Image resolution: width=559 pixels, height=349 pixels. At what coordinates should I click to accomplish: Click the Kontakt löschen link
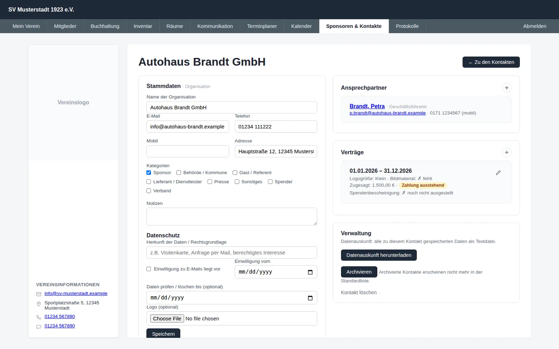click(x=359, y=292)
